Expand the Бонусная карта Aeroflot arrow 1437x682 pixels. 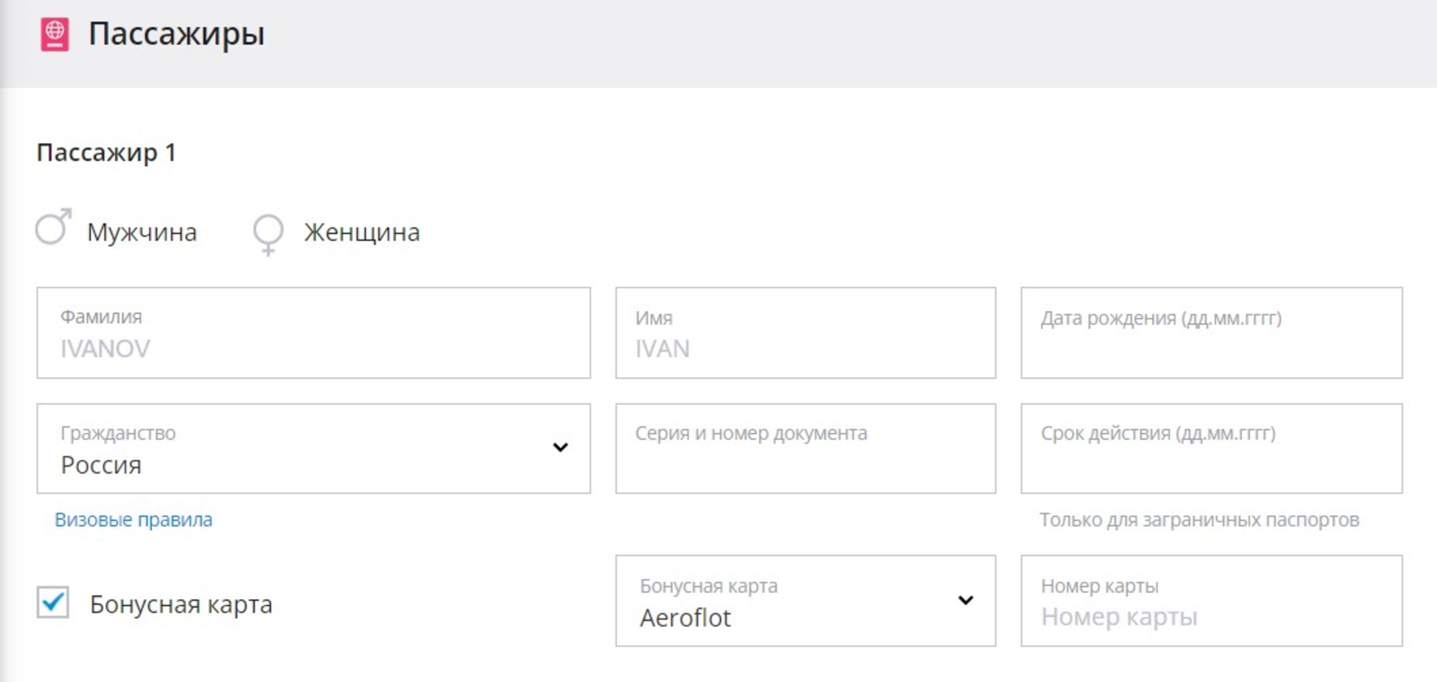click(x=965, y=600)
